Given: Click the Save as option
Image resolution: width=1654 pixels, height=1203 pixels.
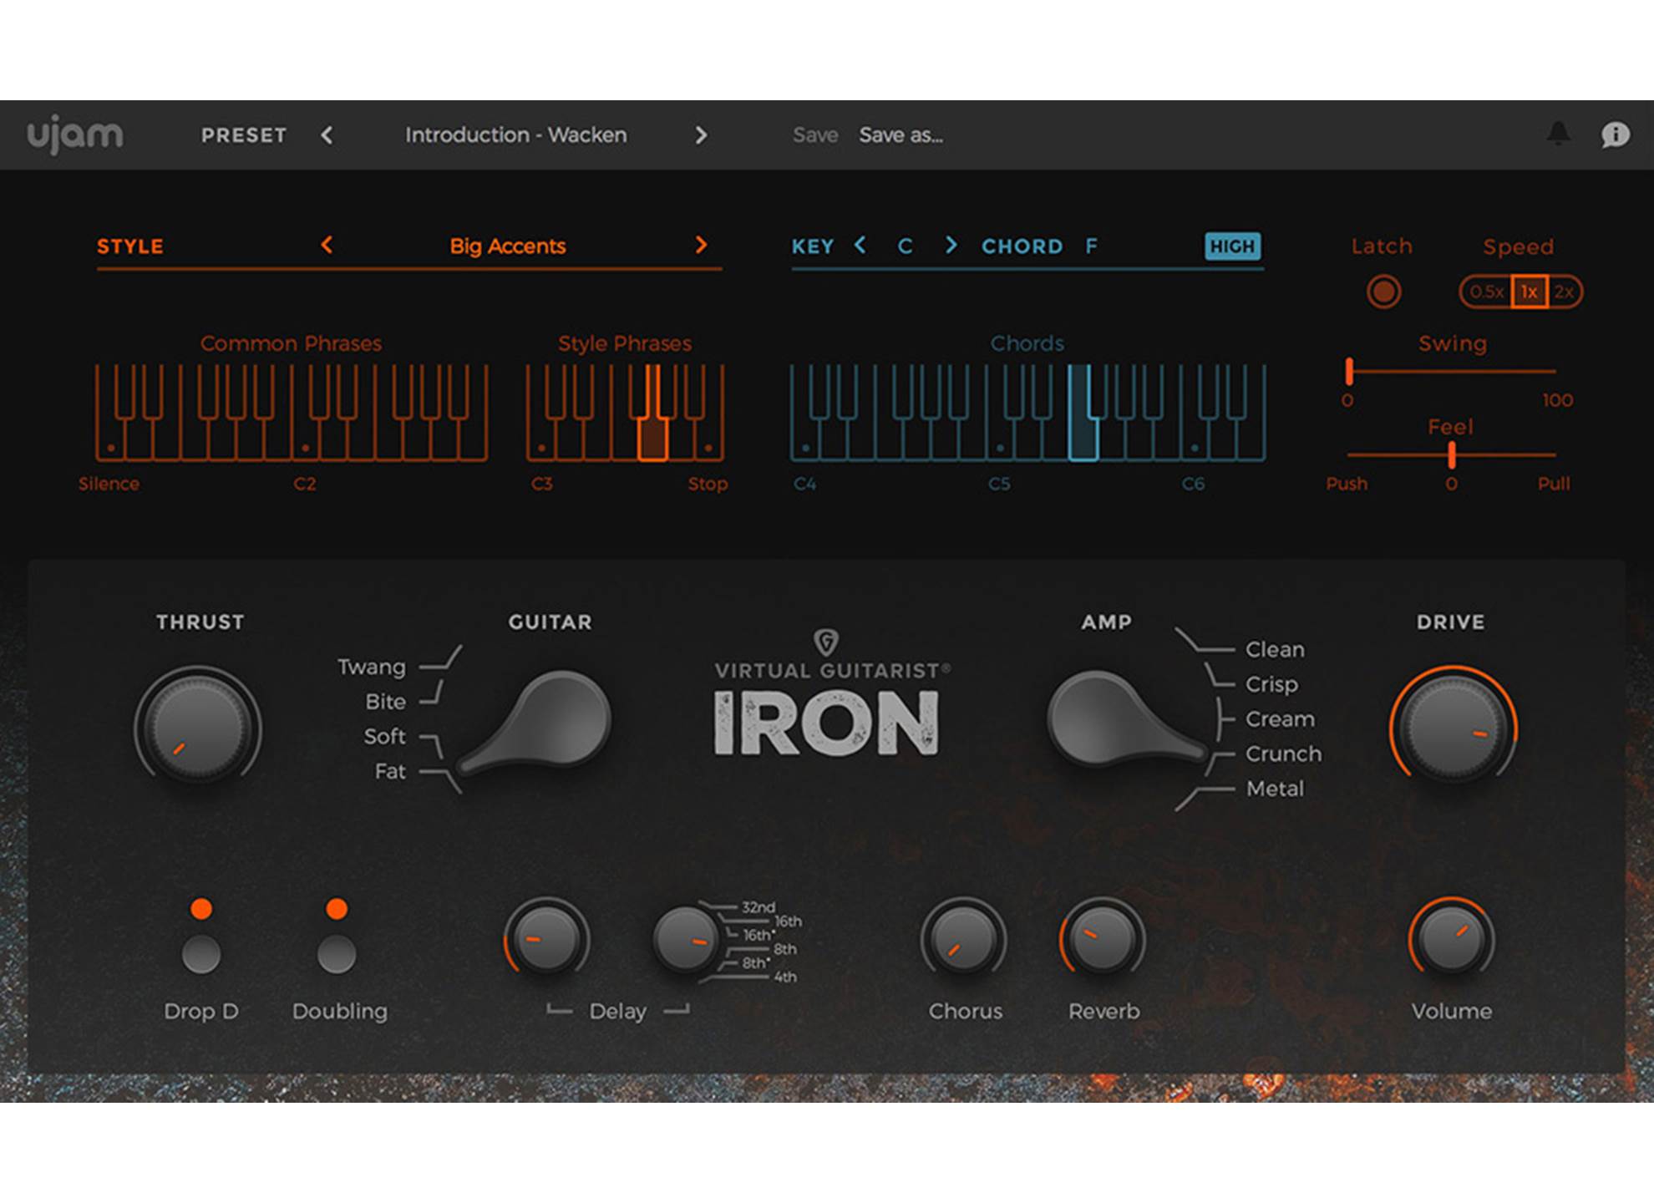Looking at the screenshot, I should click(900, 135).
